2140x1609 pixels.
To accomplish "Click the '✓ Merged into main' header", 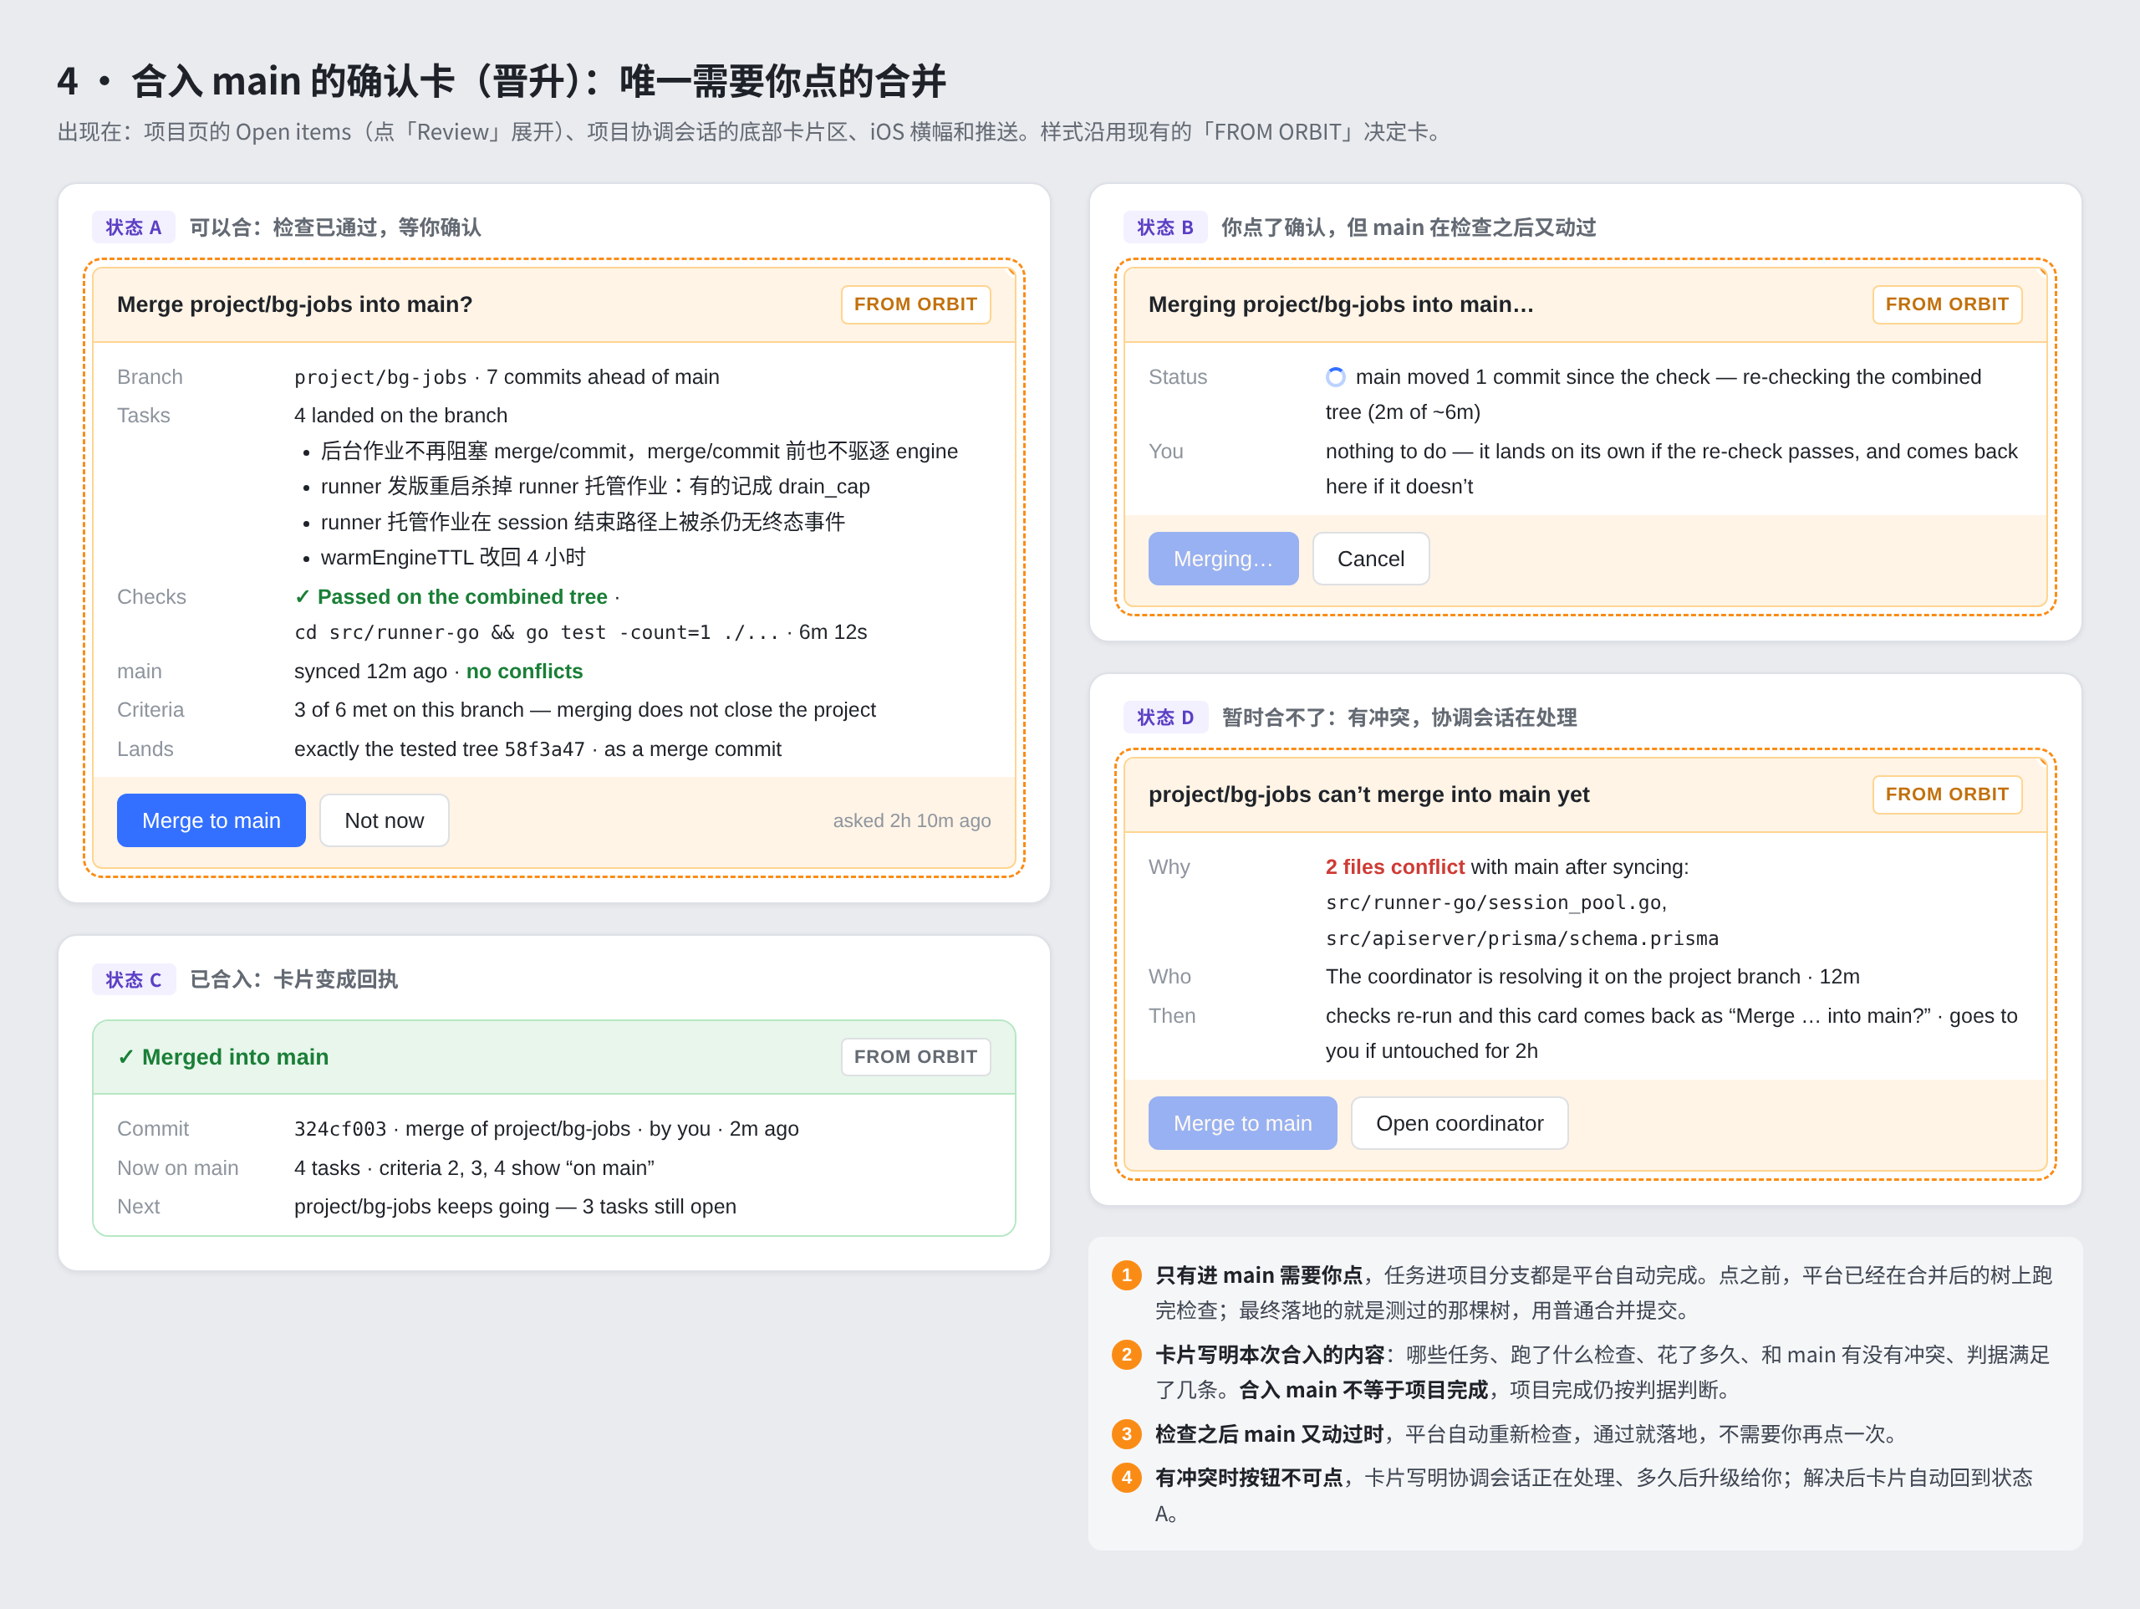I will (222, 1056).
